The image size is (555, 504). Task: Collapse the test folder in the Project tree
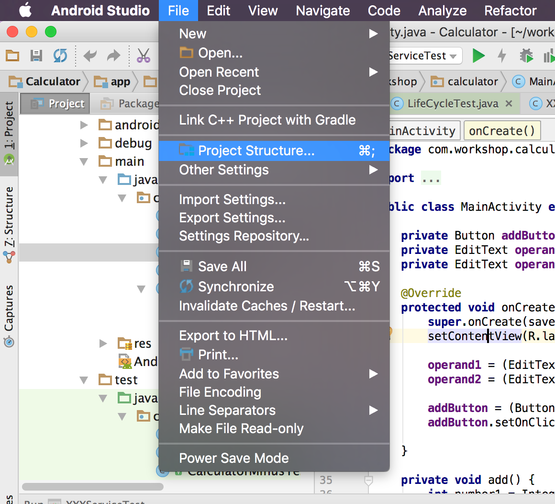coord(84,379)
